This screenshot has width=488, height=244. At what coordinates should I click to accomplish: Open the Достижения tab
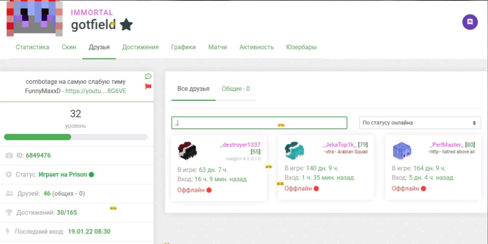pos(140,47)
